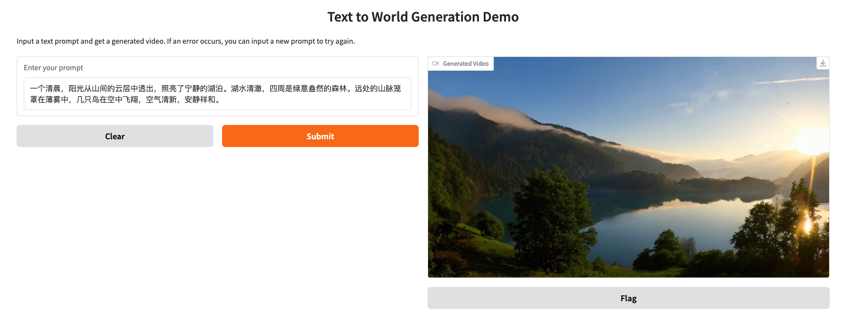Flag the generated video output
The image size is (849, 330).
pyautogui.click(x=628, y=298)
